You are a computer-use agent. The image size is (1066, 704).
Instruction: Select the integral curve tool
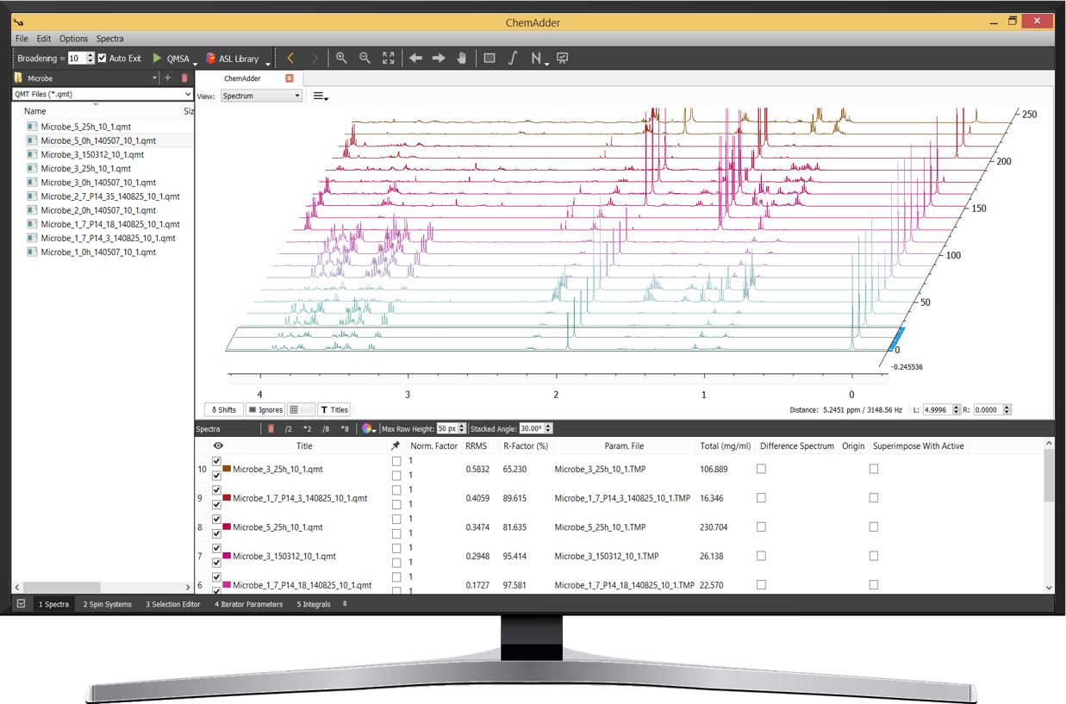pos(513,59)
